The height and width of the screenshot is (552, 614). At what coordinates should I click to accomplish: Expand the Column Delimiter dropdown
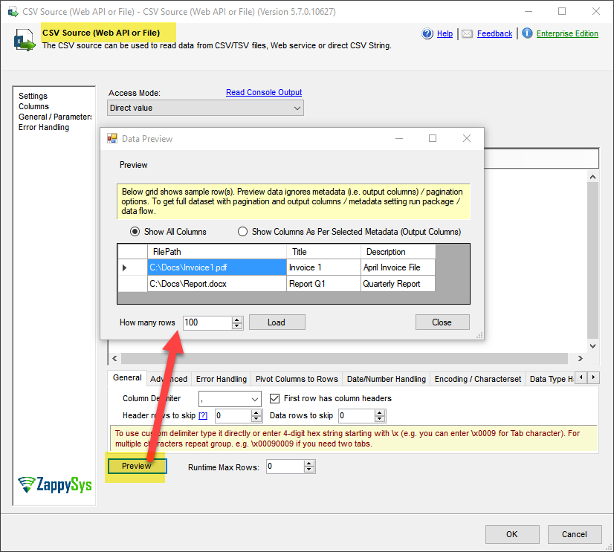tap(254, 399)
